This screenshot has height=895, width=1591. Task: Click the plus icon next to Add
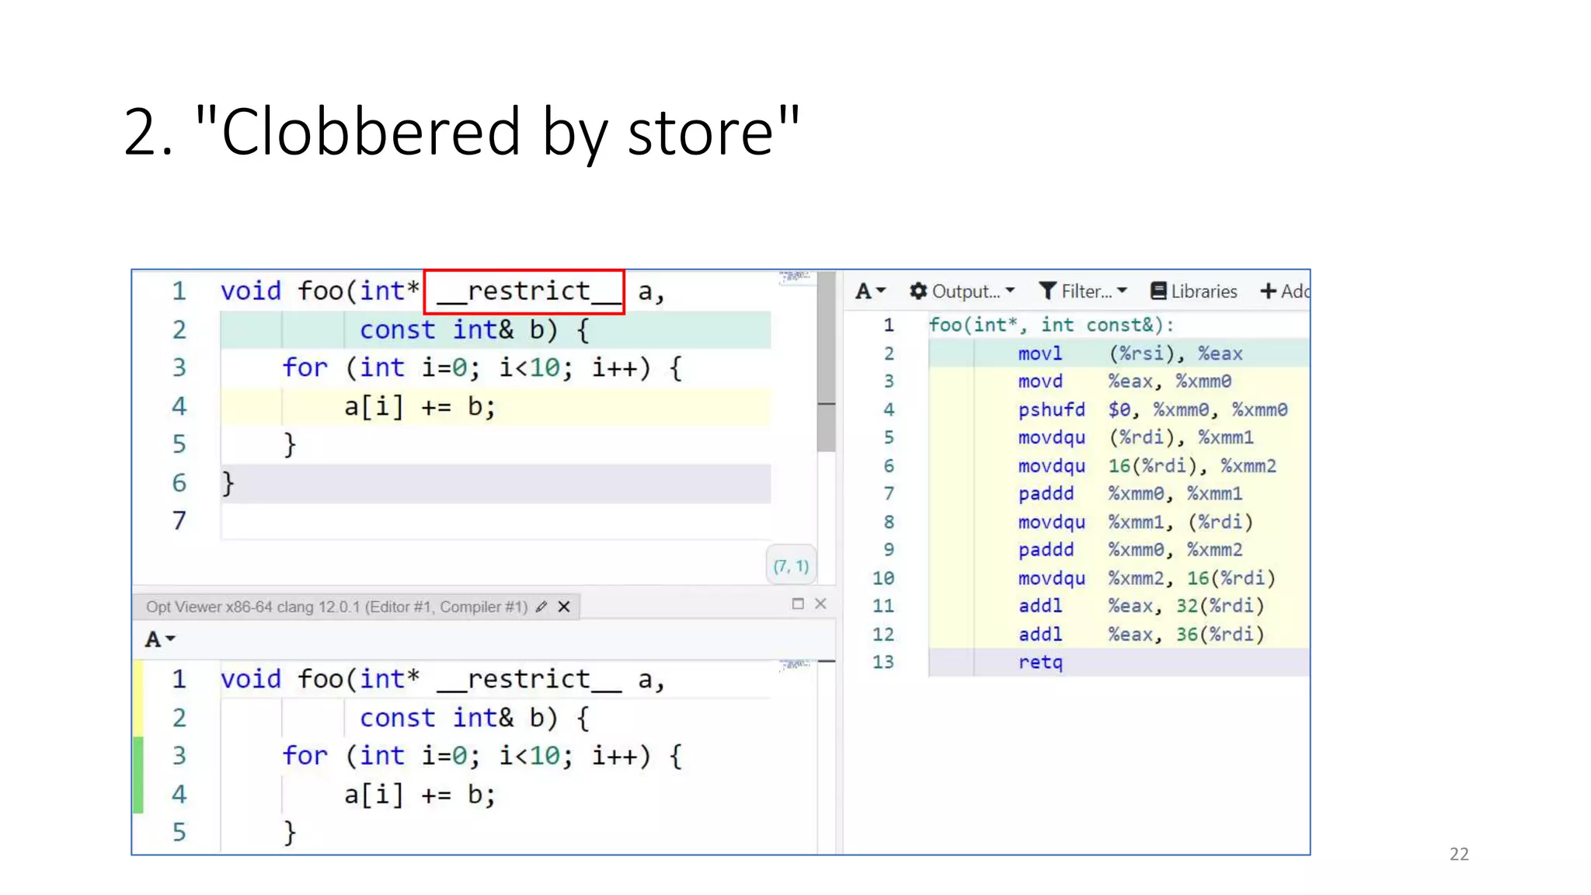click(1269, 291)
